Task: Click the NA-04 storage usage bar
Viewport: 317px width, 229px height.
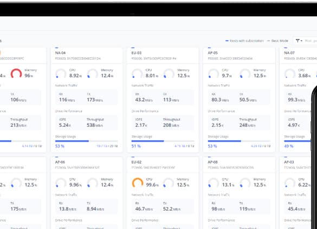Action: pos(86,141)
